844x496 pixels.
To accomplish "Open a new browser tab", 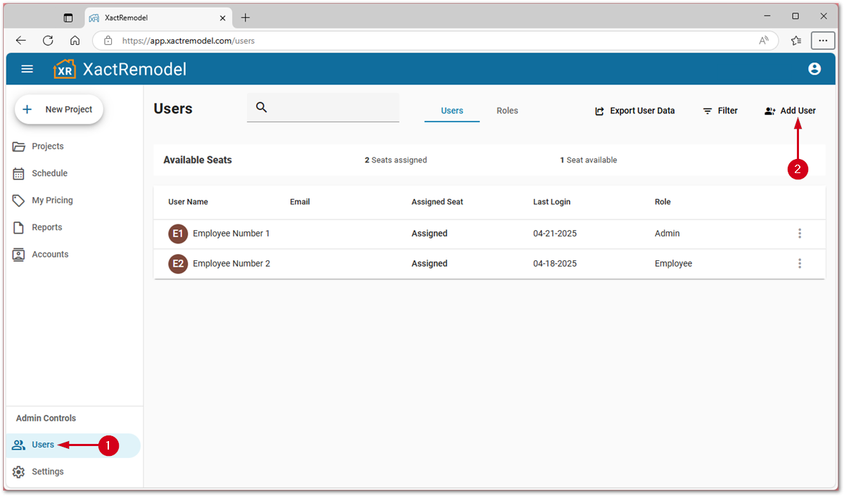I will [x=245, y=18].
